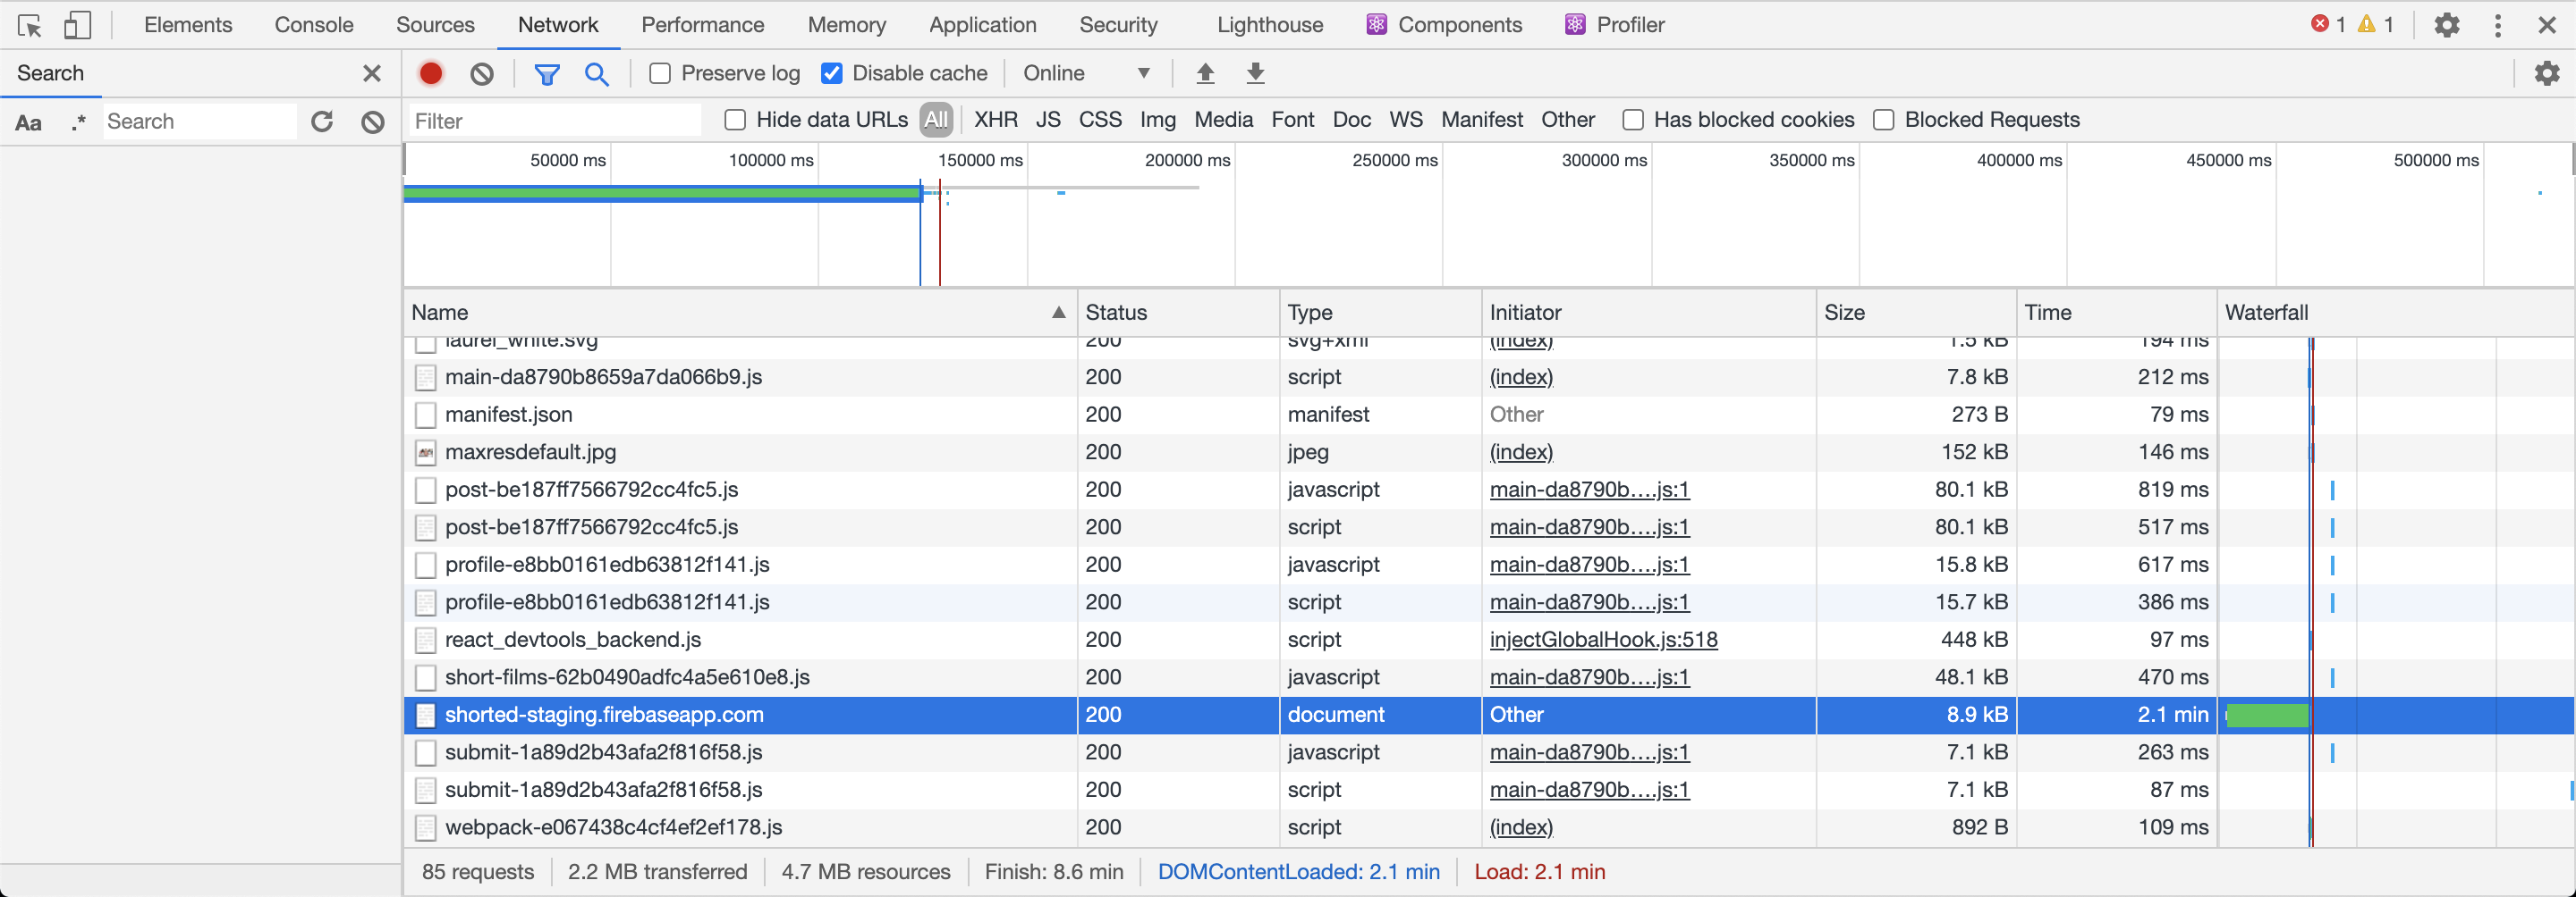This screenshot has width=2576, height=897.
Task: Clear the network requests log
Action: [x=482, y=73]
